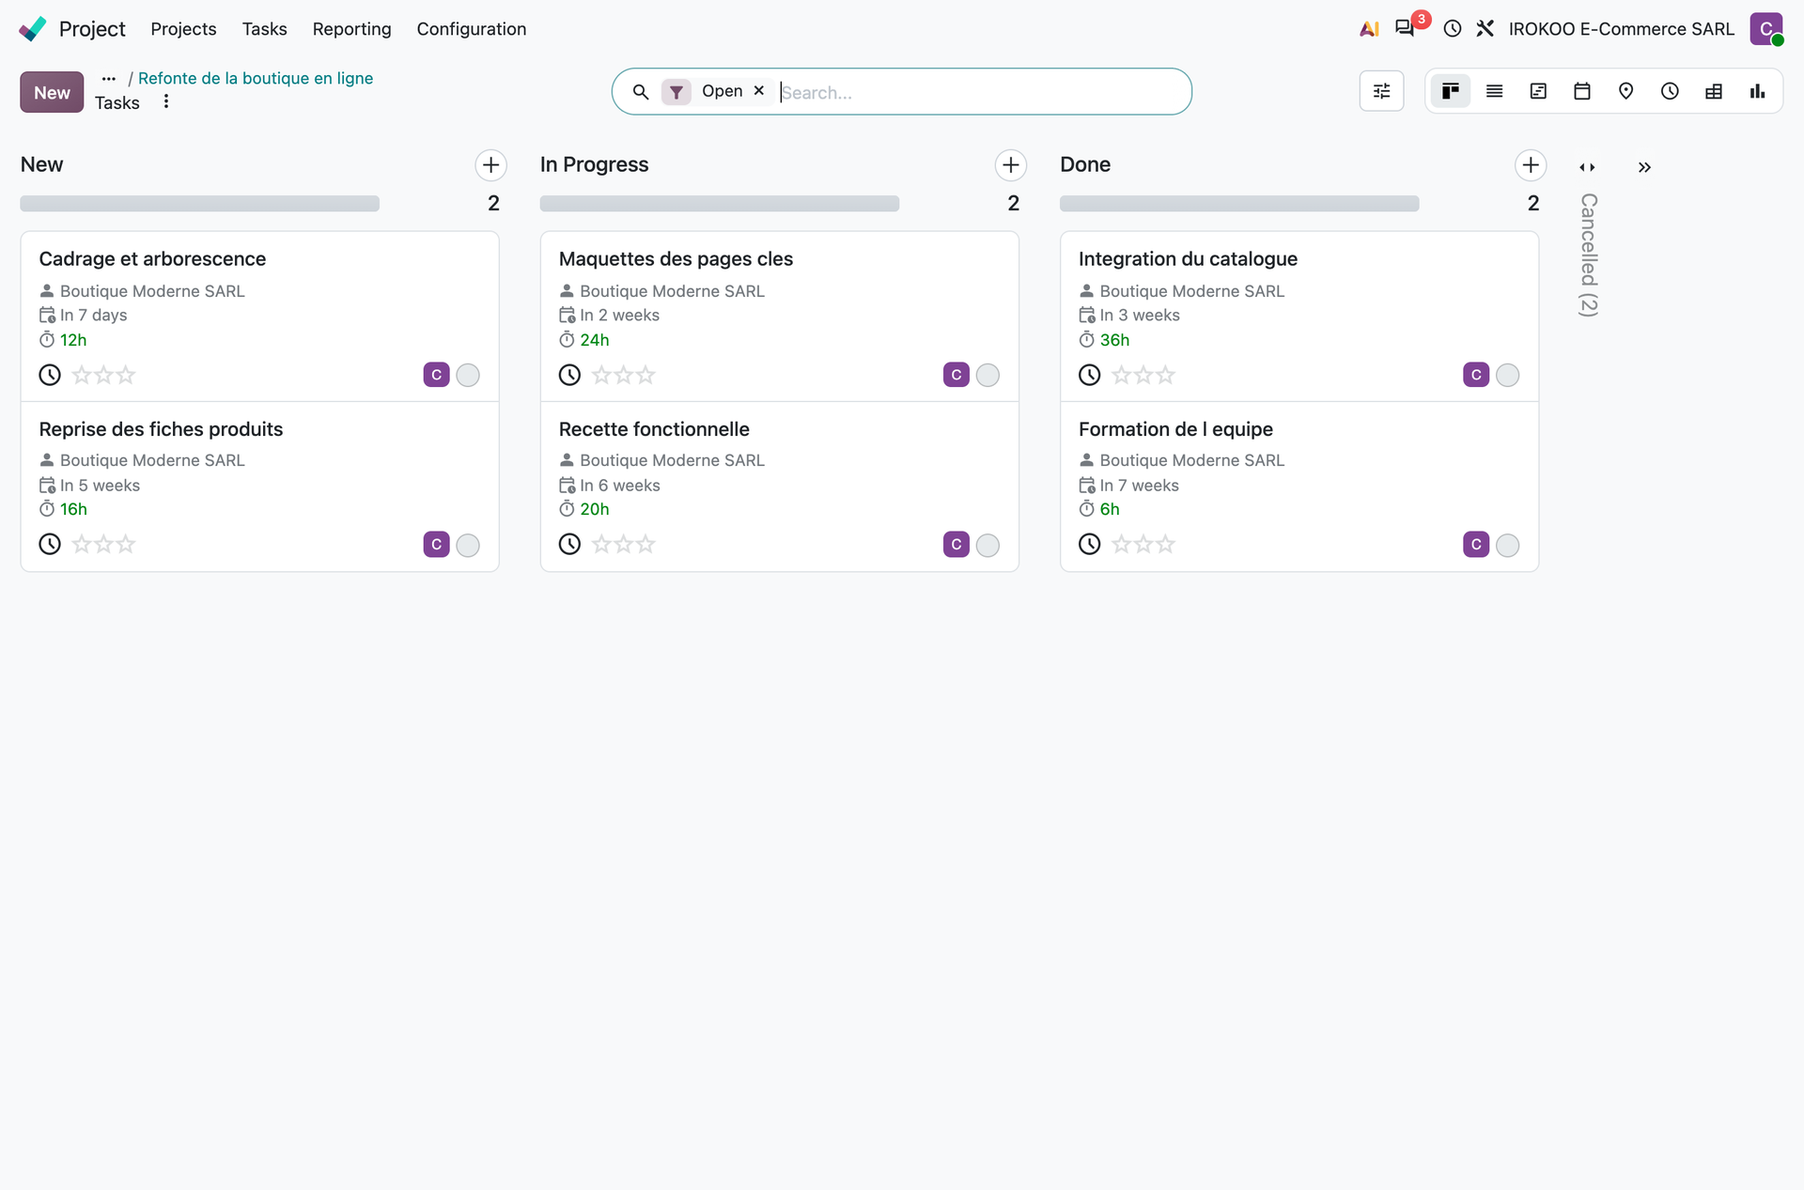
Task: Open the Pivot table view
Action: pos(1714,91)
